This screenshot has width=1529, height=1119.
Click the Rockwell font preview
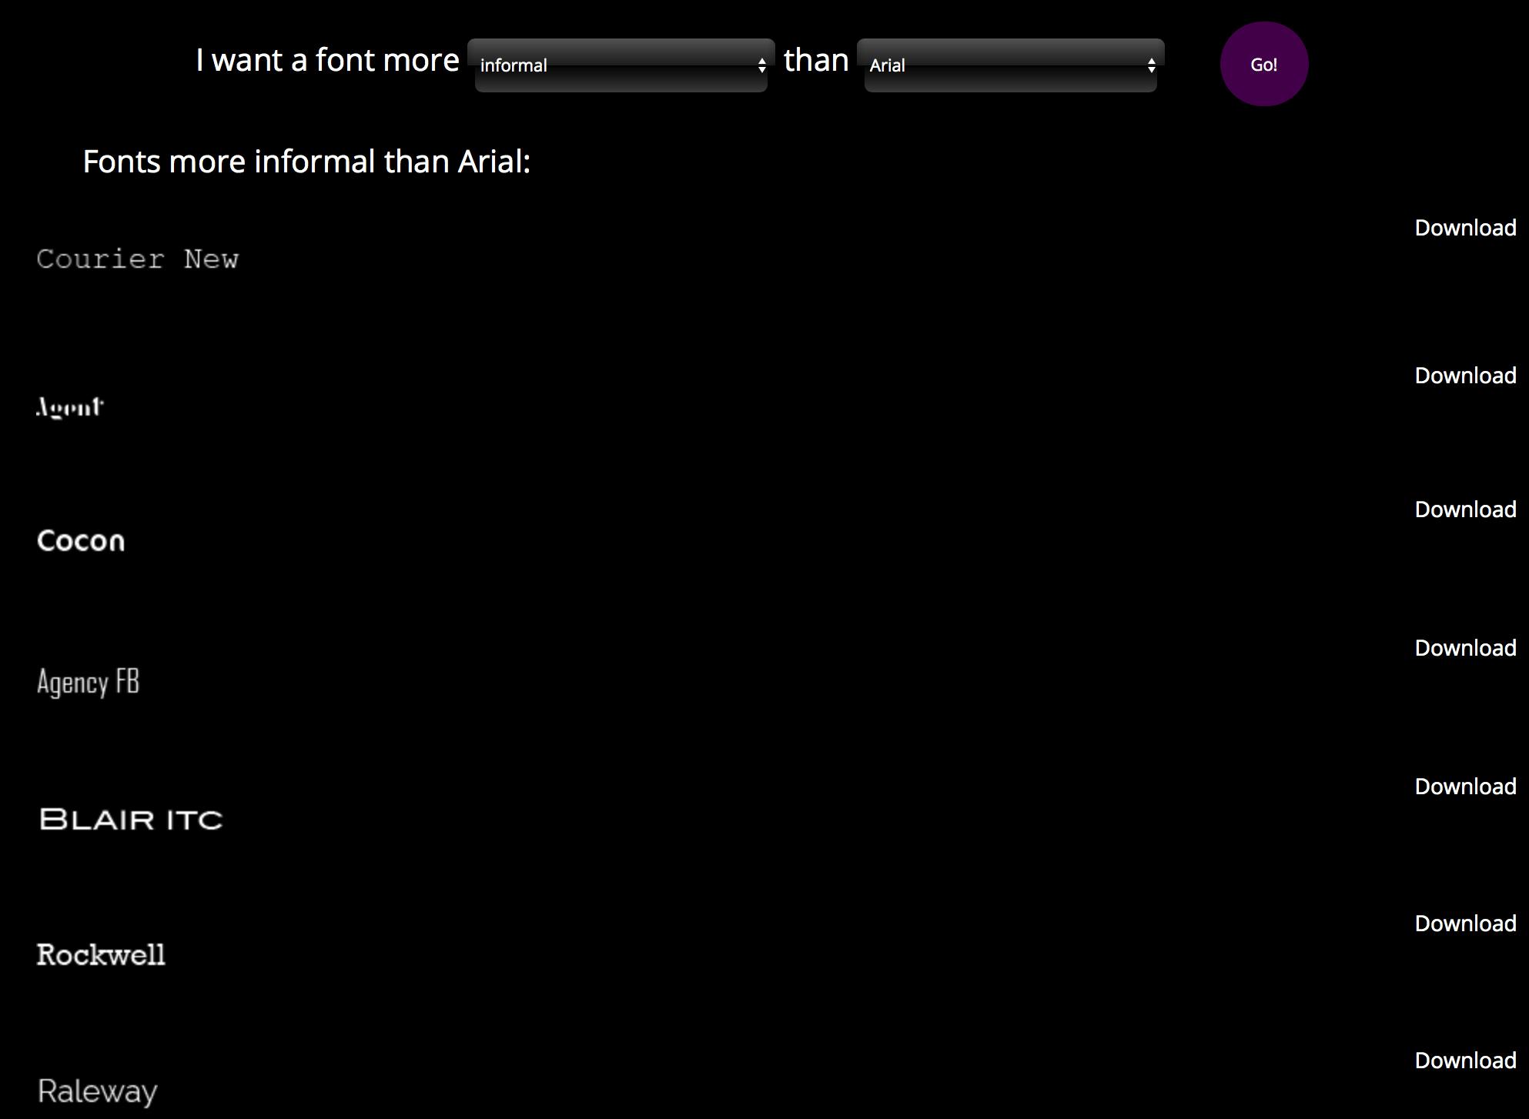(101, 955)
